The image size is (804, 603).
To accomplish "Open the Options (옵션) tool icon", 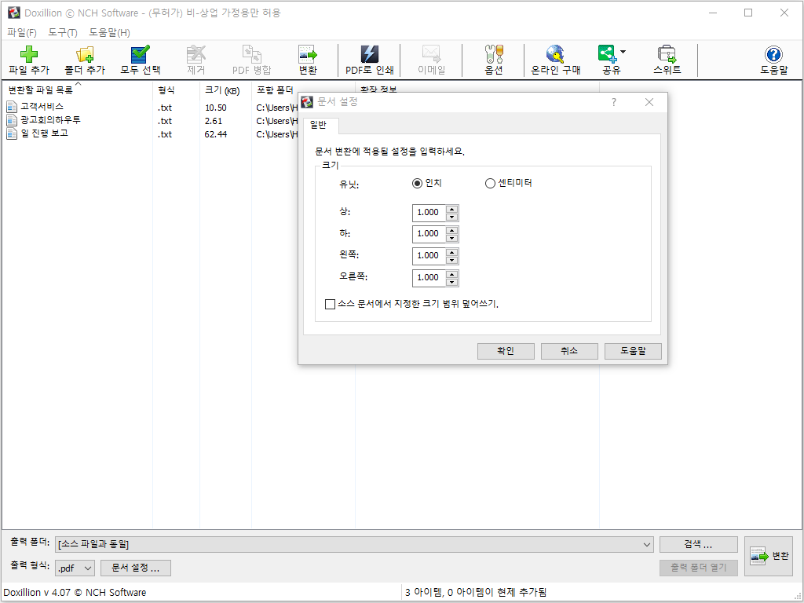I will [x=494, y=54].
